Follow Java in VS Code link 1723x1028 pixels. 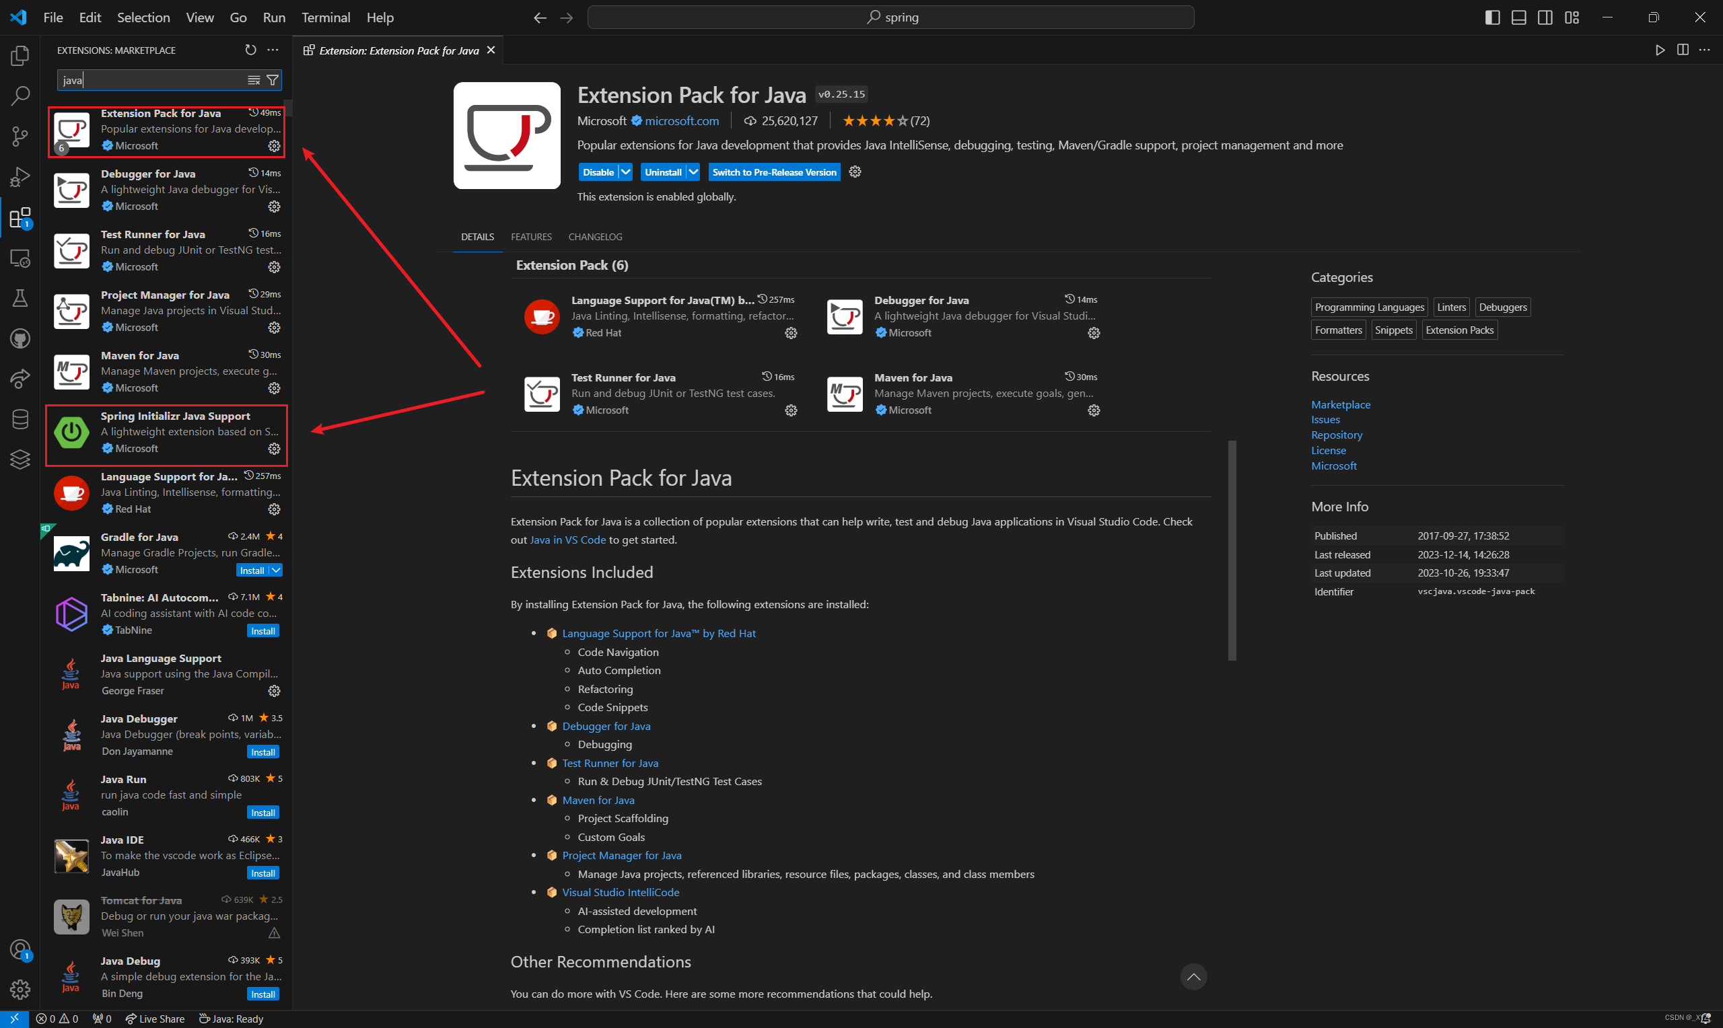pyautogui.click(x=567, y=540)
